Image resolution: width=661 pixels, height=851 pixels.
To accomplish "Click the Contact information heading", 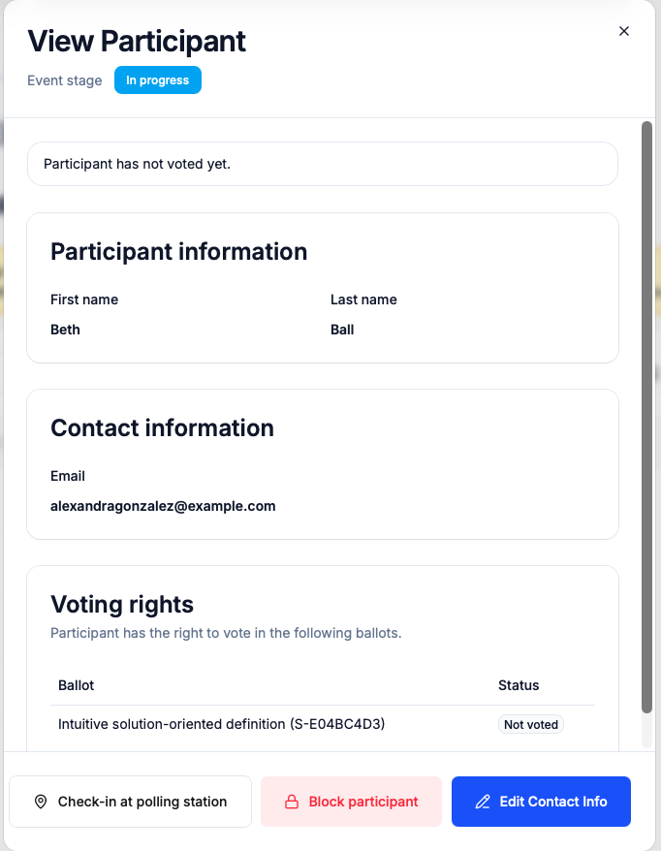I will coord(162,428).
